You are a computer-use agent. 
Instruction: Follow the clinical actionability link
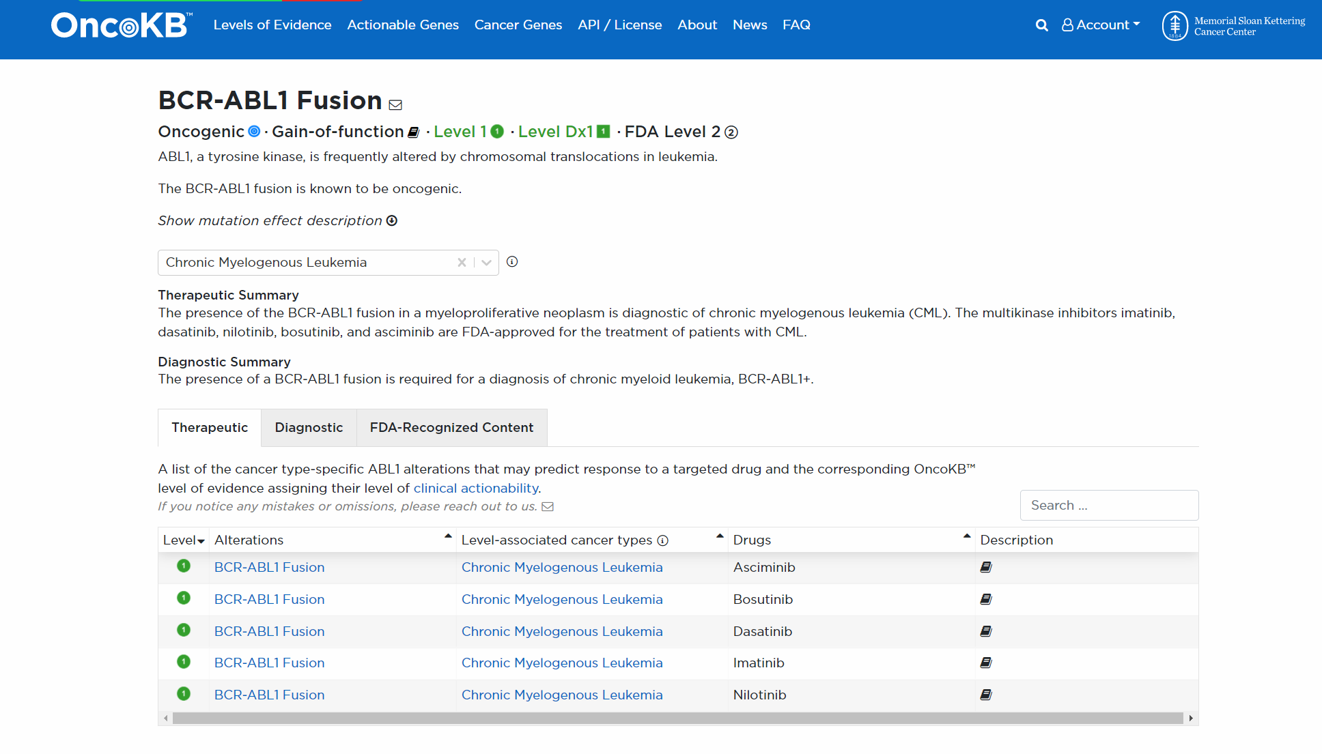[x=475, y=488]
